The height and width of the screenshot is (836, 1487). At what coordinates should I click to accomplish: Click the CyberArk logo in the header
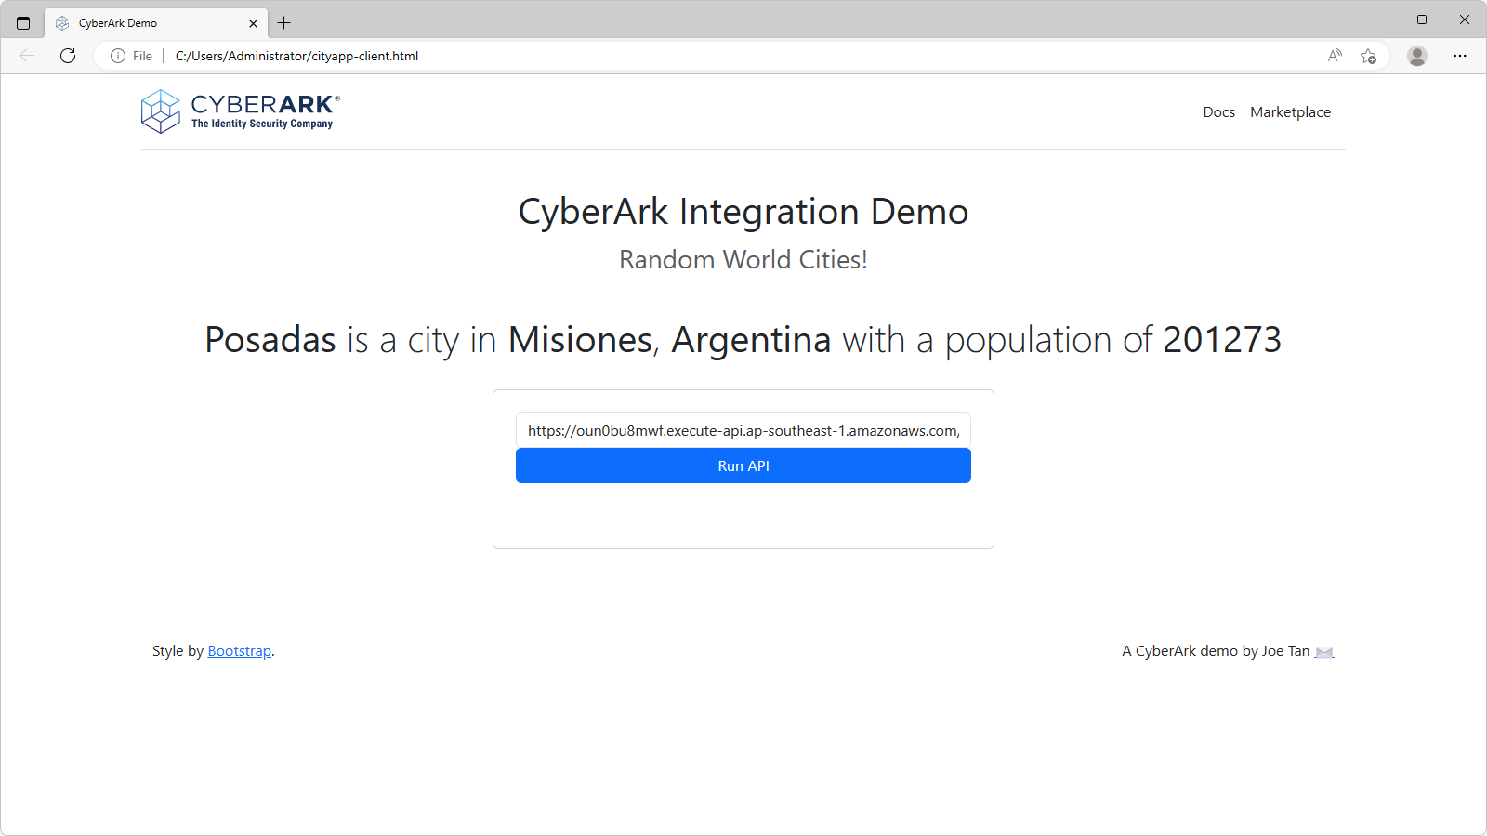[238, 111]
